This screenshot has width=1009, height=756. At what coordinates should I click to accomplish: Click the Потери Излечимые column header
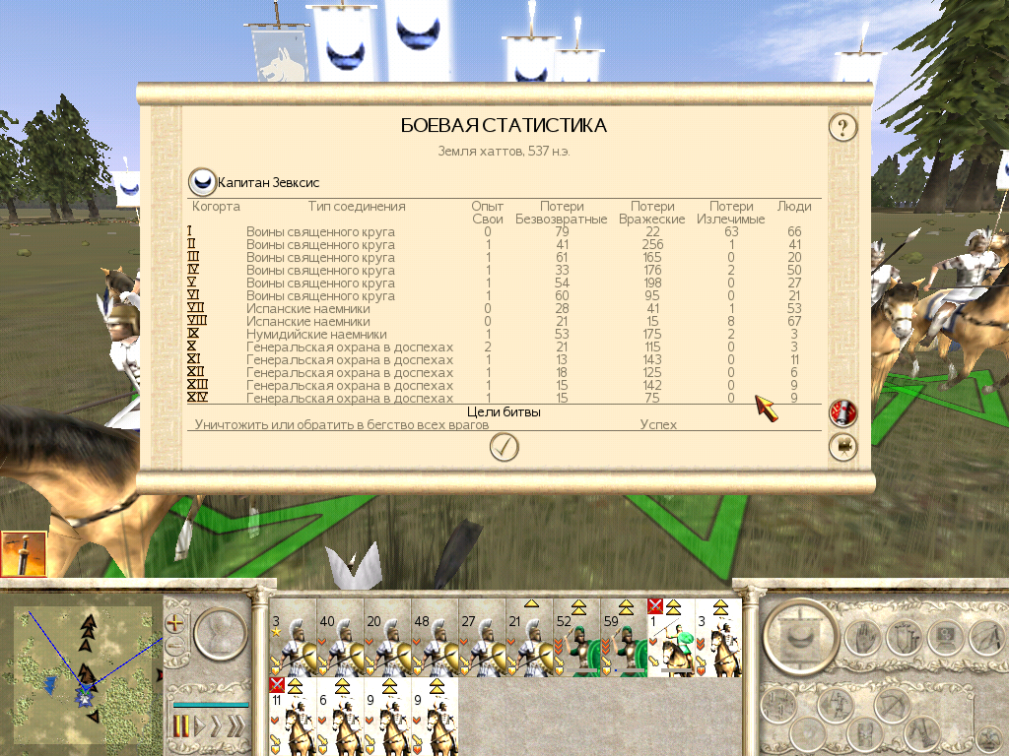tap(731, 213)
